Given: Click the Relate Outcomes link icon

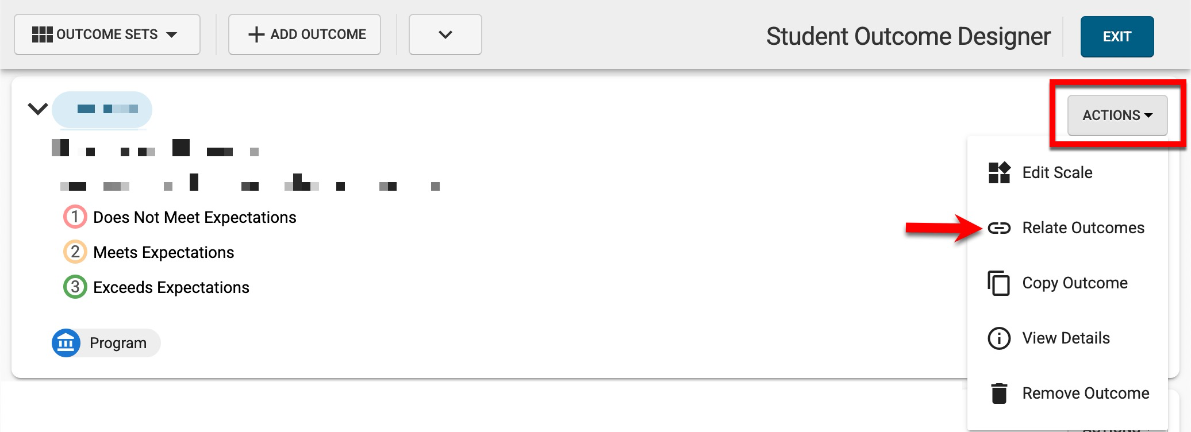Looking at the screenshot, I should [x=999, y=228].
